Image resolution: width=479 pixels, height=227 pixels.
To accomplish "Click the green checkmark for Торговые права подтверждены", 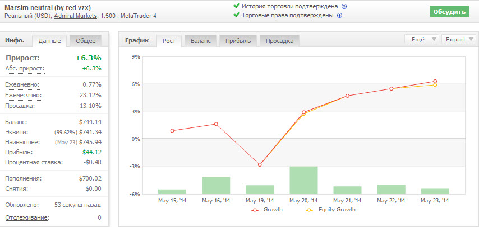I will 237,16.
